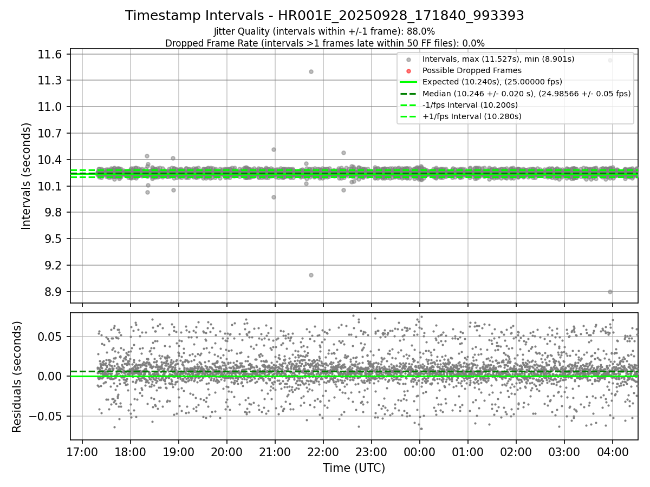Select legend entry "+1/fps Interval (10.280s)"
This screenshot has width=650, height=487.
pyautogui.click(x=472, y=116)
